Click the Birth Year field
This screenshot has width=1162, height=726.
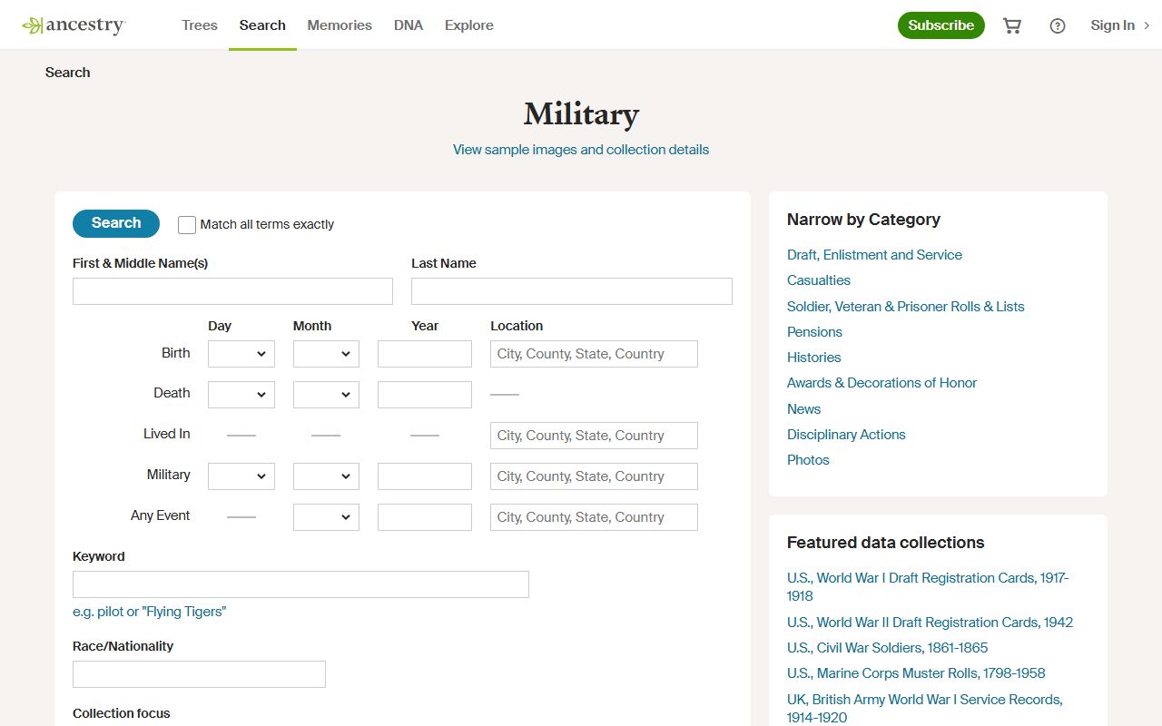tap(425, 354)
